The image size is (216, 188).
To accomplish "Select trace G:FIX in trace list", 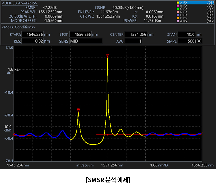I will pyautogui.click(x=195, y=21).
